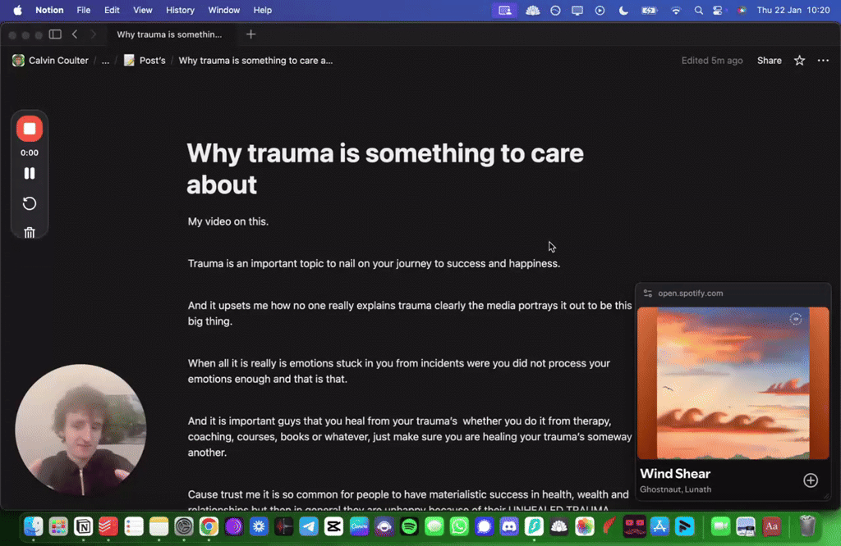Viewport: 841px width, 546px height.
Task: Expand the breadcrumb ellipsis after Calvin Coulter
Action: tap(104, 60)
